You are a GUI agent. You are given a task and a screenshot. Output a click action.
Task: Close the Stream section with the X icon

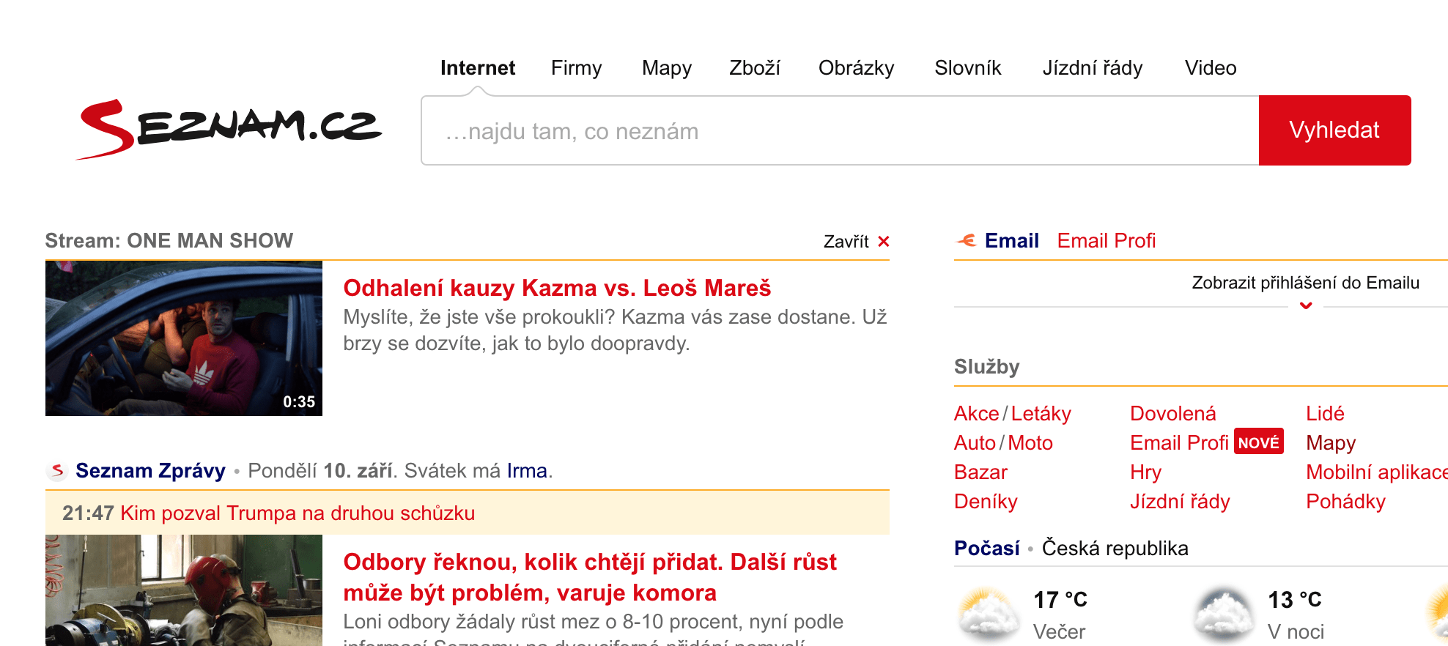coord(884,242)
